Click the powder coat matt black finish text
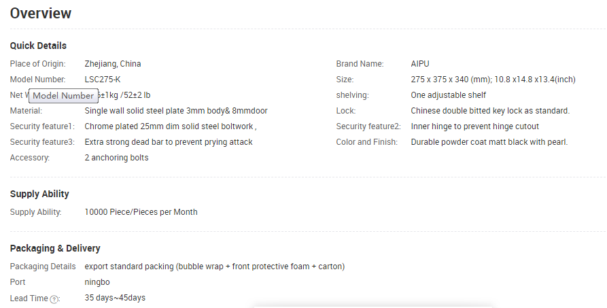This screenshot has width=607, height=308. [489, 142]
